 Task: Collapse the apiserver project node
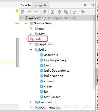21,18
